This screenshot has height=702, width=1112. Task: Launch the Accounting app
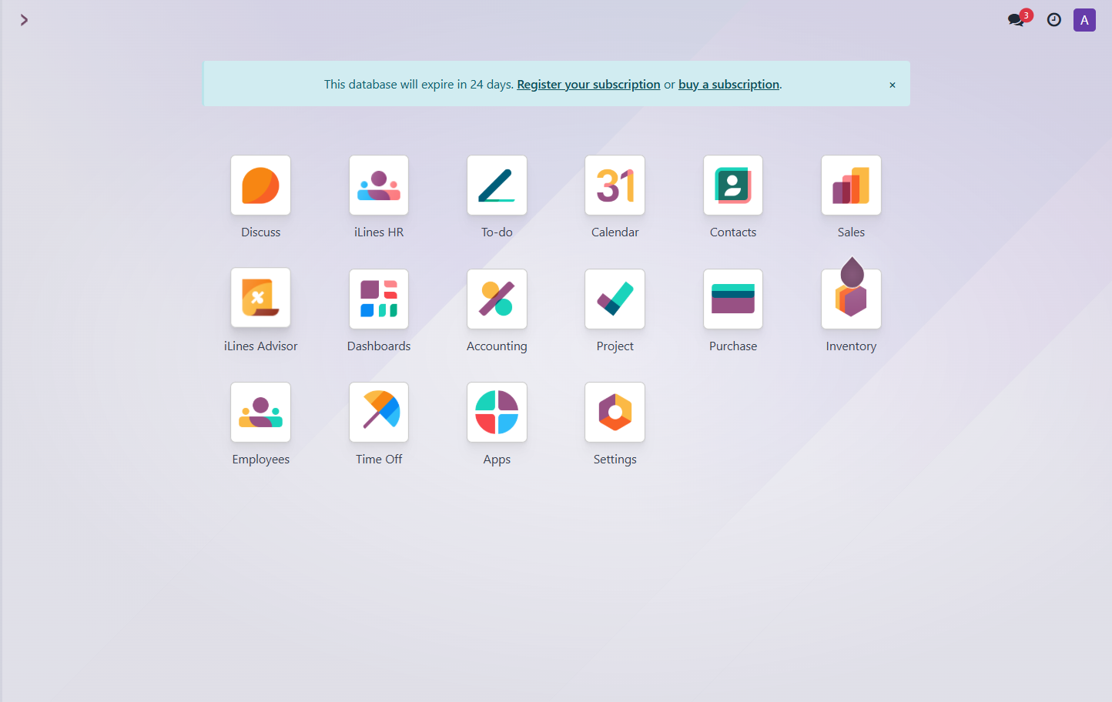click(x=497, y=299)
